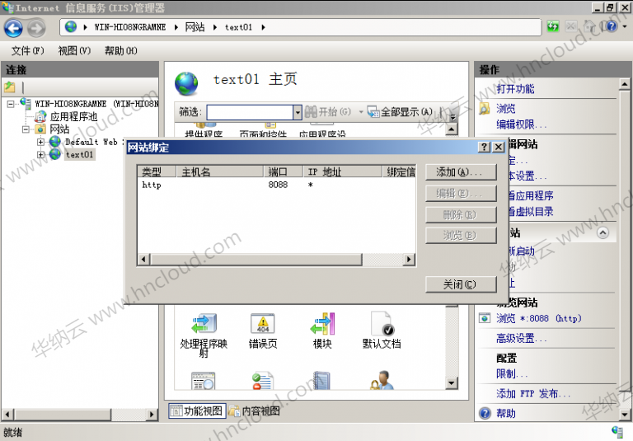Click the 打开功能 link
The image size is (633, 441).
(x=515, y=89)
